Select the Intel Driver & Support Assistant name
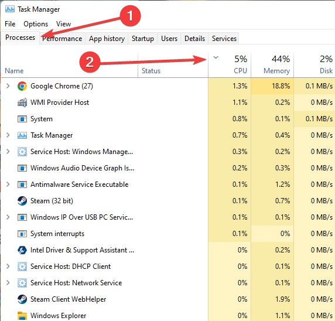 click(82, 250)
